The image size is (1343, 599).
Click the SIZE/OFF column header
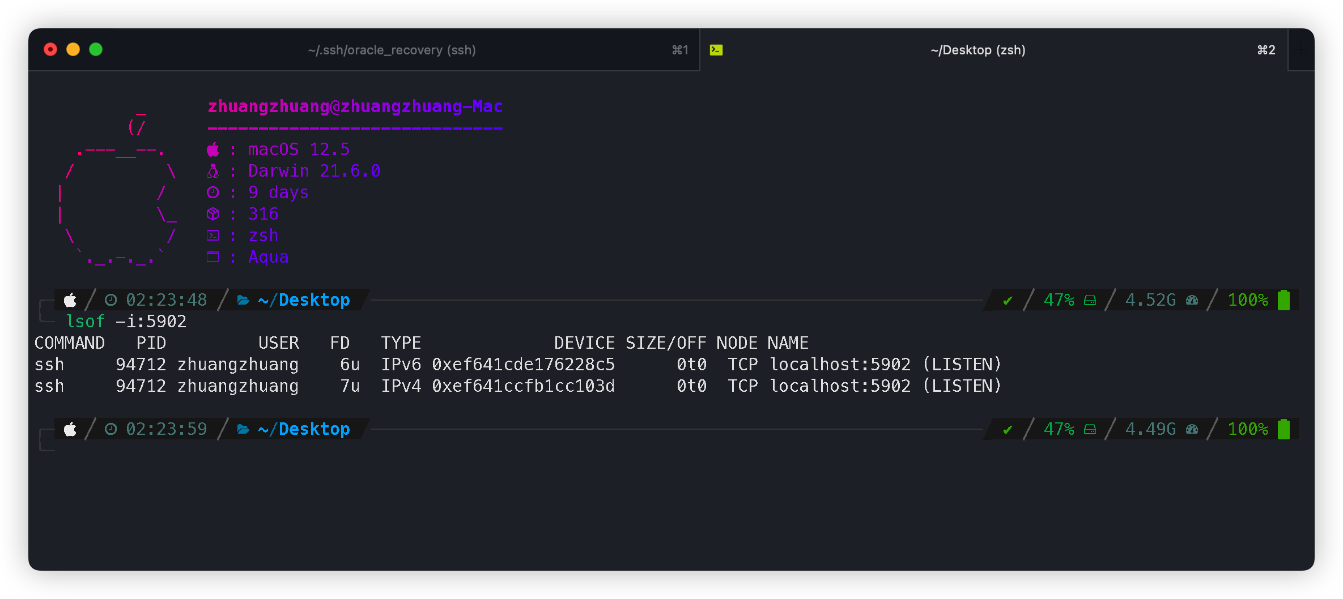(x=666, y=343)
